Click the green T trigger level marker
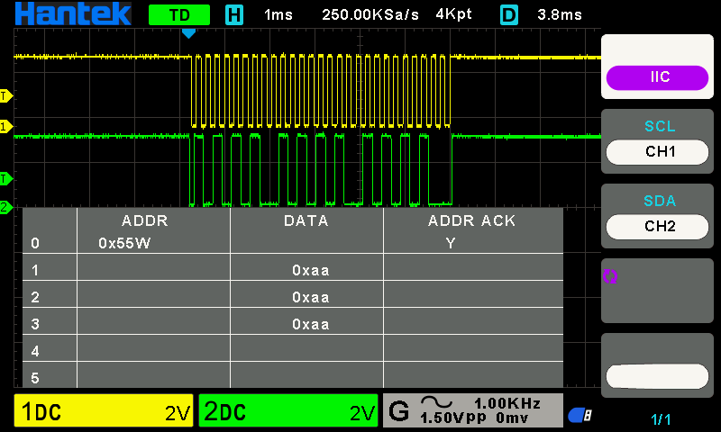Screen dimensions: 721x432 pyautogui.click(x=5, y=178)
